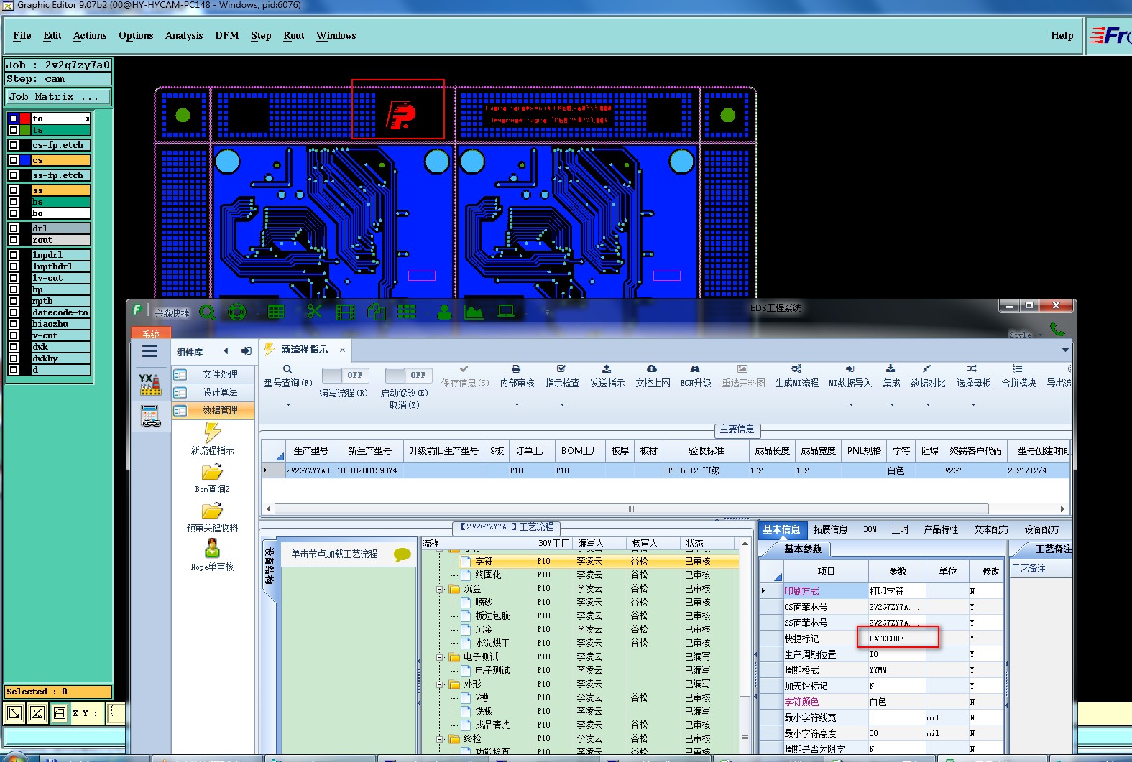This screenshot has height=762, width=1132.
Task: Toggle the 编写流程 OFF switch
Action: click(345, 375)
